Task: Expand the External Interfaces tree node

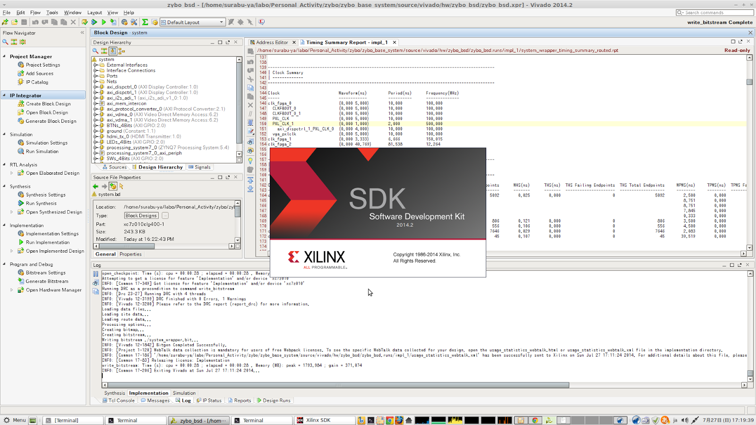Action: point(95,65)
